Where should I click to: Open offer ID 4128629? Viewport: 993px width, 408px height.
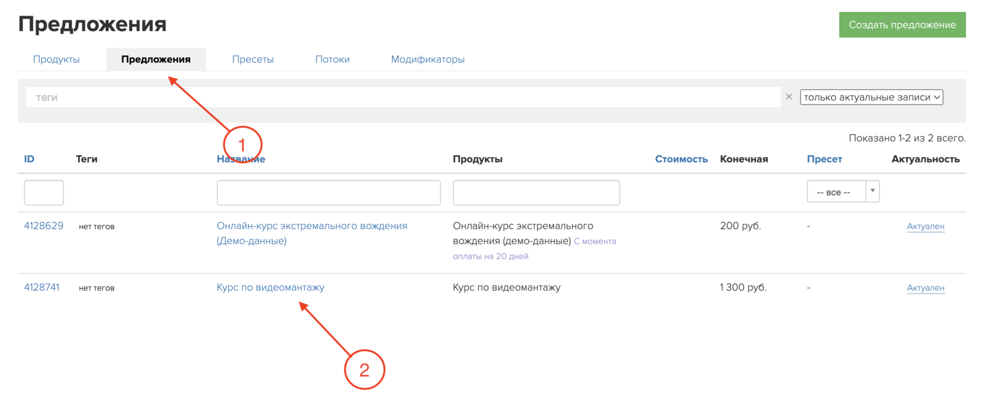click(43, 226)
